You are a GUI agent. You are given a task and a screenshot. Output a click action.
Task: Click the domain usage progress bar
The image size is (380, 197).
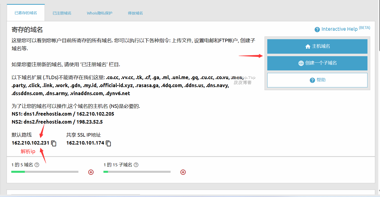(45, 172)
